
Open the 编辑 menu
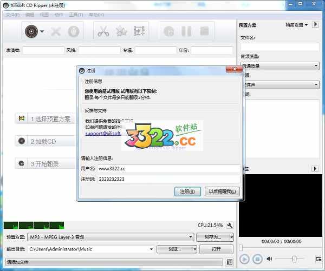[x=30, y=15]
